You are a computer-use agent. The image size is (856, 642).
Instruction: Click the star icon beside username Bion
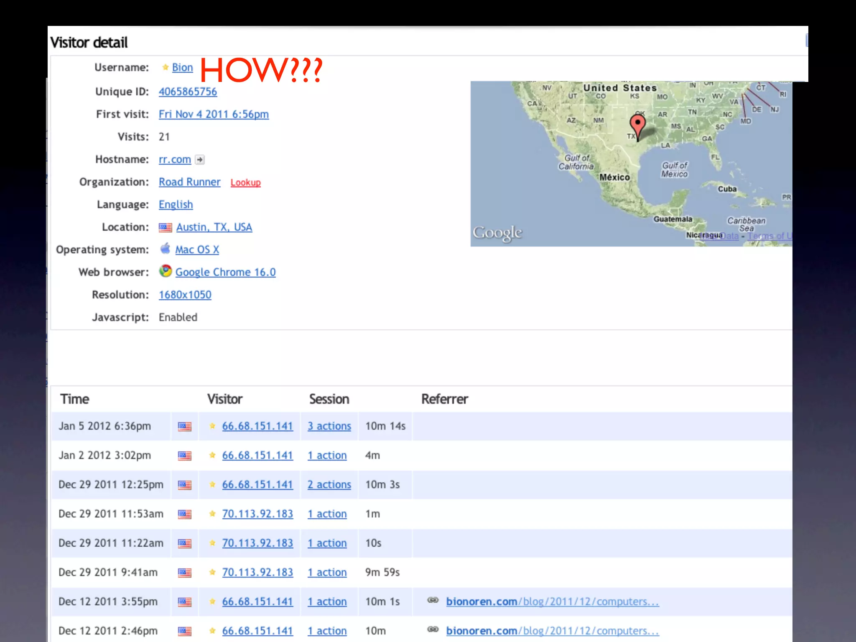pyautogui.click(x=166, y=67)
